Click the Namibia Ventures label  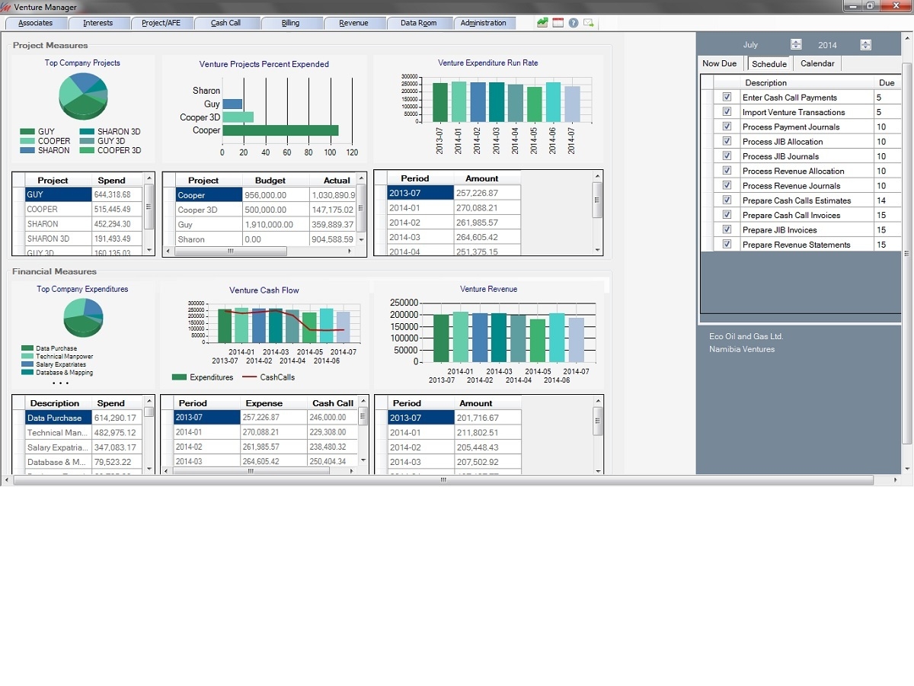point(742,349)
